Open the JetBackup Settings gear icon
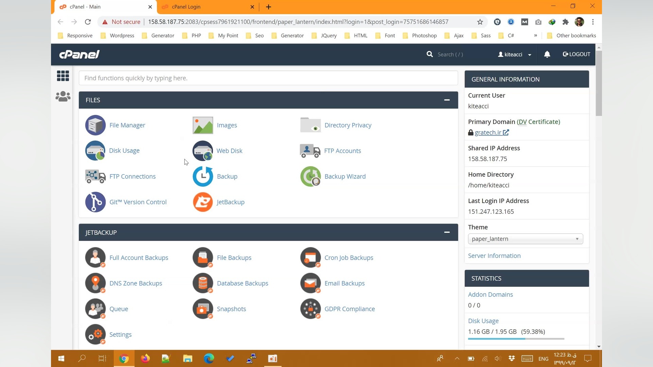The width and height of the screenshot is (653, 367). pyautogui.click(x=95, y=334)
